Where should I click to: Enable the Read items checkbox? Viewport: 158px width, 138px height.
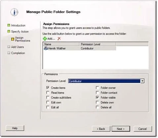click(48, 93)
